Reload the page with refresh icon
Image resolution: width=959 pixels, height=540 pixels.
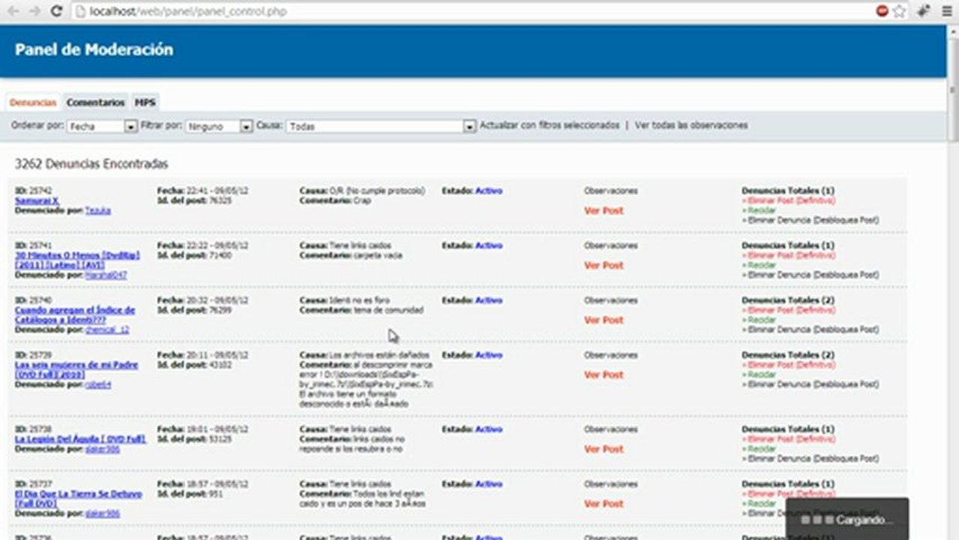coord(56,11)
